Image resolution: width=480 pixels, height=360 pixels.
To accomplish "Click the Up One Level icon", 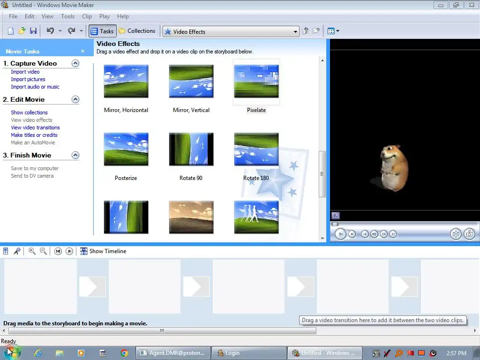I will point(306,31).
